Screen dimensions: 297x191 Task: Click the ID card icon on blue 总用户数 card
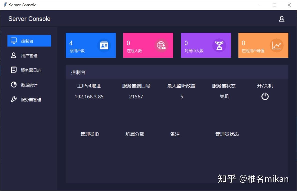[104, 45]
